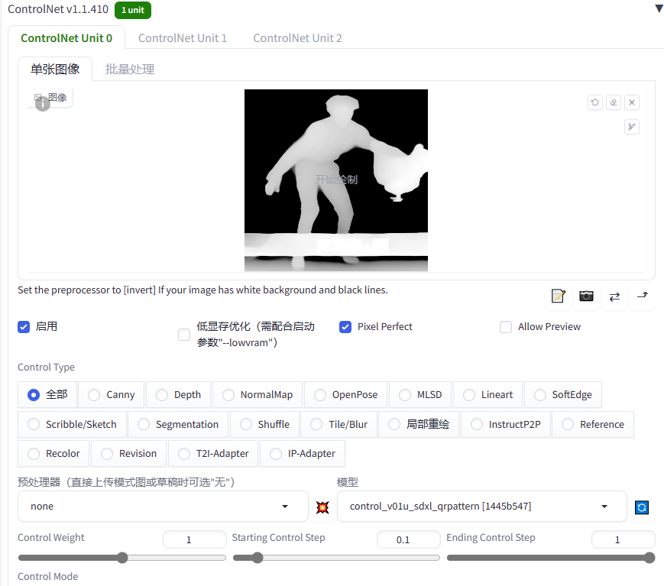
Task: Switch to ControlNet Unit 0 tab
Action: (x=66, y=38)
